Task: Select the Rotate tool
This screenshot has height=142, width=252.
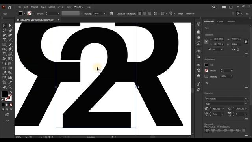Action: (x=4, y=54)
